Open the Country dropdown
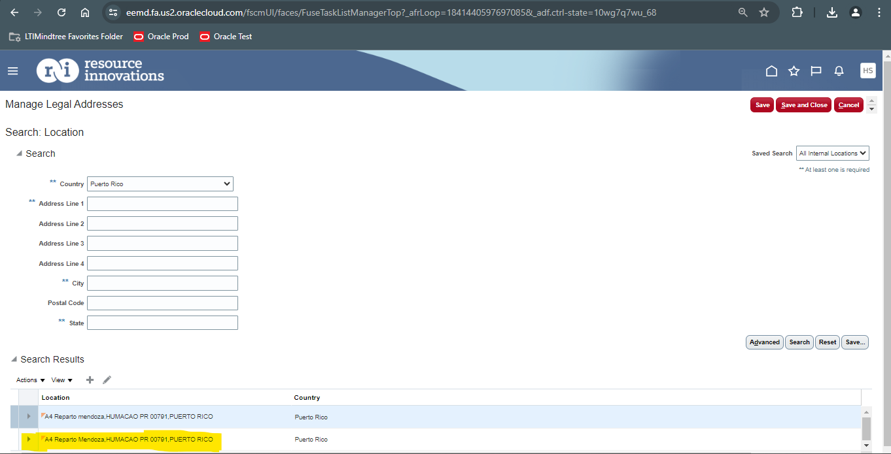Screen dimensions: 891x454 click(160, 184)
